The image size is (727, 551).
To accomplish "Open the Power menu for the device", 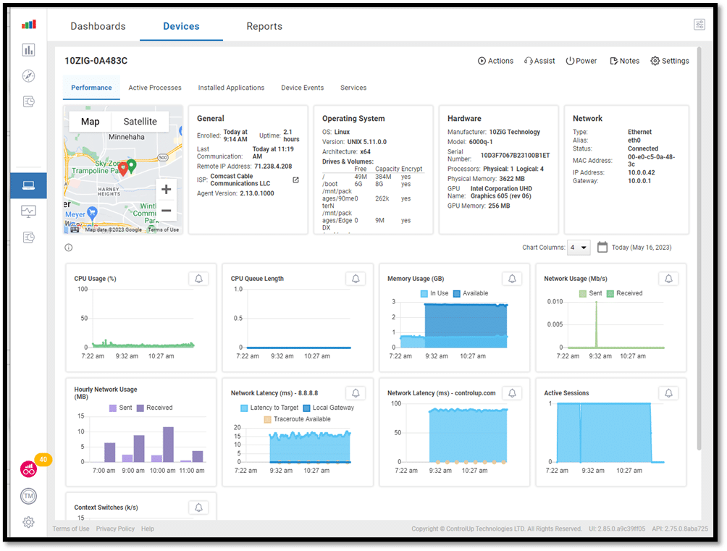I will (581, 61).
